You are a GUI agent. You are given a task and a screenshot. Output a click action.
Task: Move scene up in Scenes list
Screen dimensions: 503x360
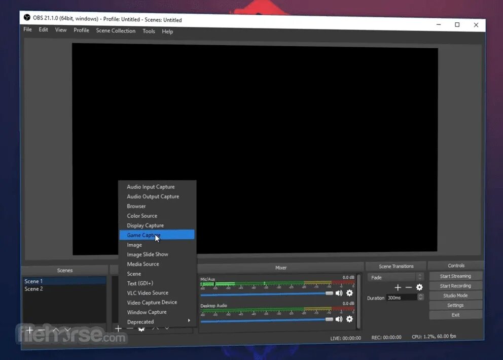(x=56, y=330)
